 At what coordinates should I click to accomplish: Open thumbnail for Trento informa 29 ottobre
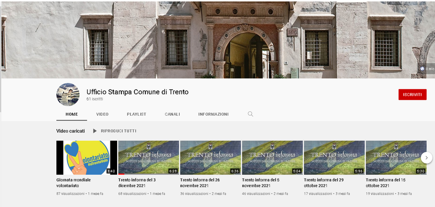point(334,158)
